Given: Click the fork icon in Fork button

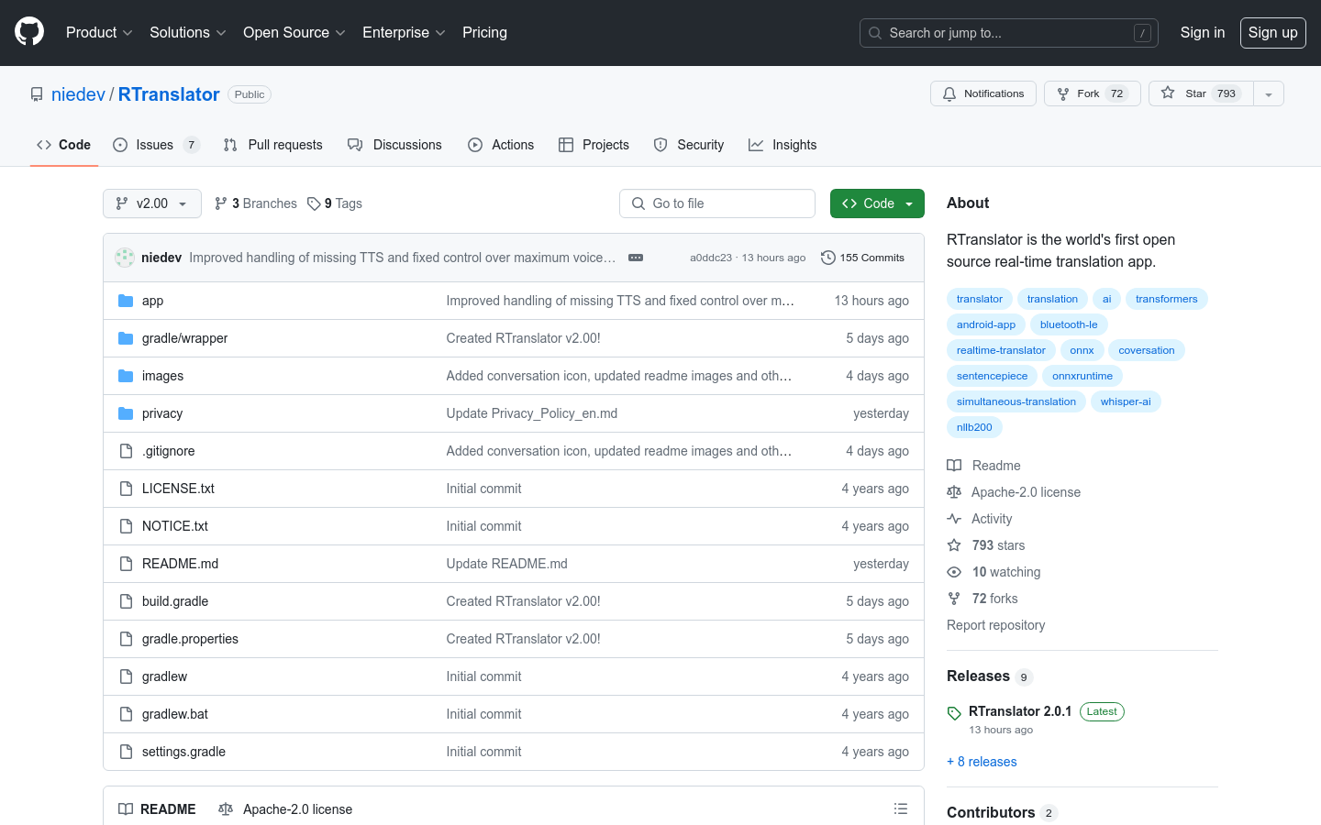Looking at the screenshot, I should click(x=1063, y=93).
